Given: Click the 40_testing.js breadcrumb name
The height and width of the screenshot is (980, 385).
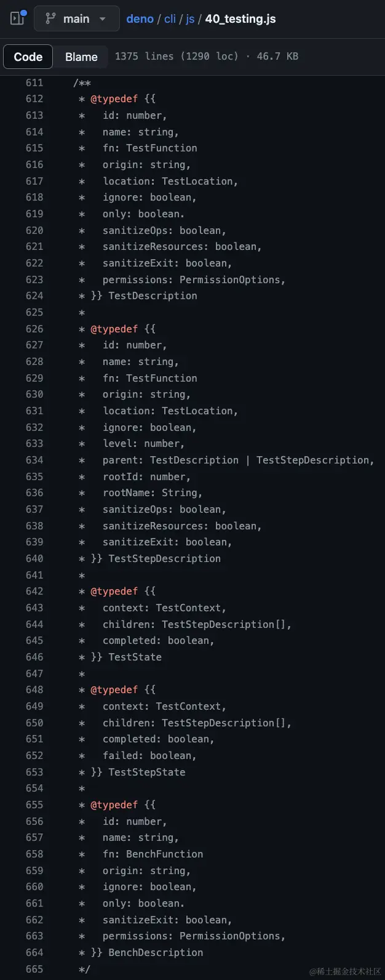Looking at the screenshot, I should pos(240,18).
